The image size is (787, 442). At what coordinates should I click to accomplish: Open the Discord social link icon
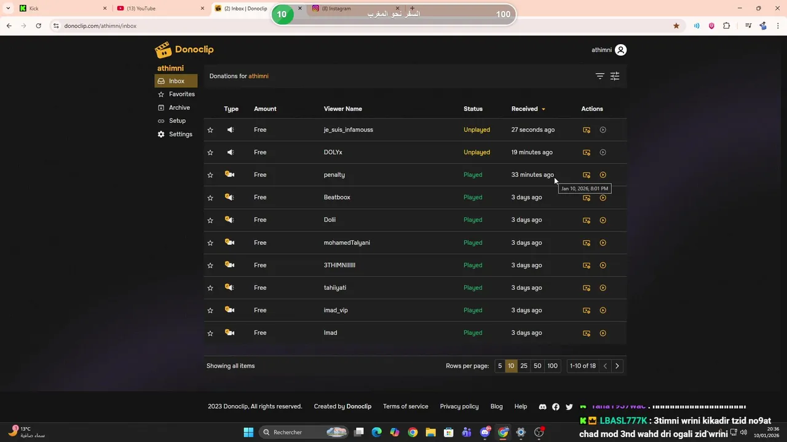pos(542,406)
